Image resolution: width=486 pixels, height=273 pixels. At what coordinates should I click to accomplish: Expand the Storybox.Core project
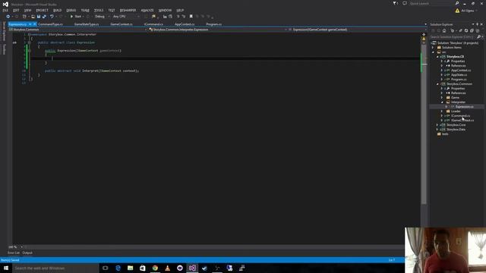[x=437, y=124]
